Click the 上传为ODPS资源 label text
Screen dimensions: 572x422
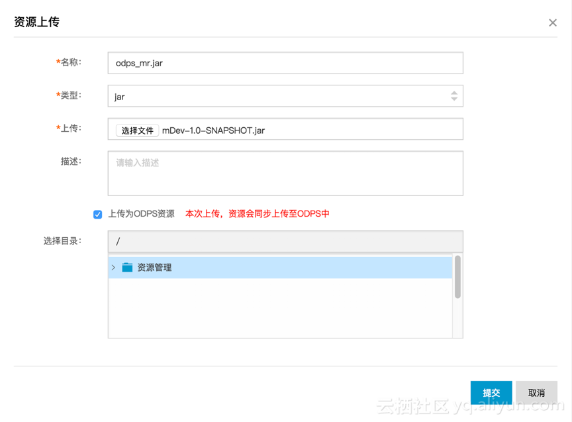(x=141, y=213)
